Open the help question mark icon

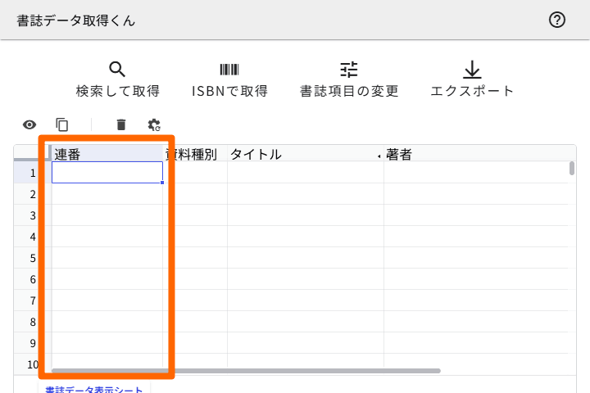pyautogui.click(x=557, y=20)
